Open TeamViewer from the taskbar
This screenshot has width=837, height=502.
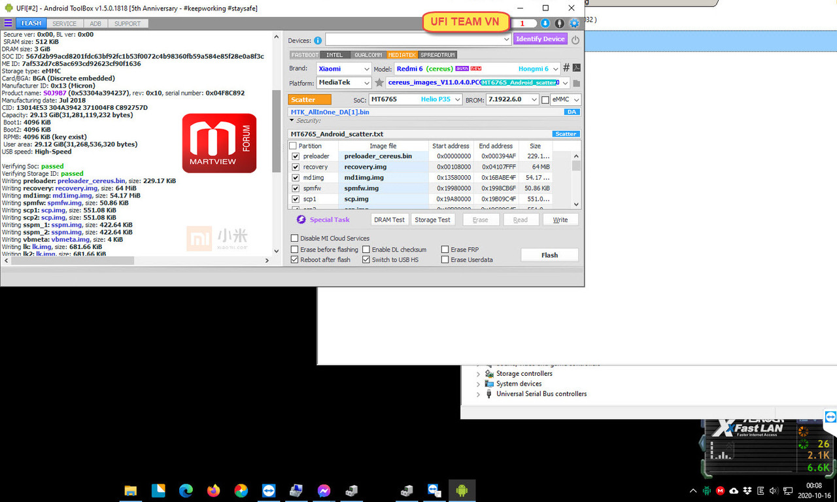[x=269, y=490]
